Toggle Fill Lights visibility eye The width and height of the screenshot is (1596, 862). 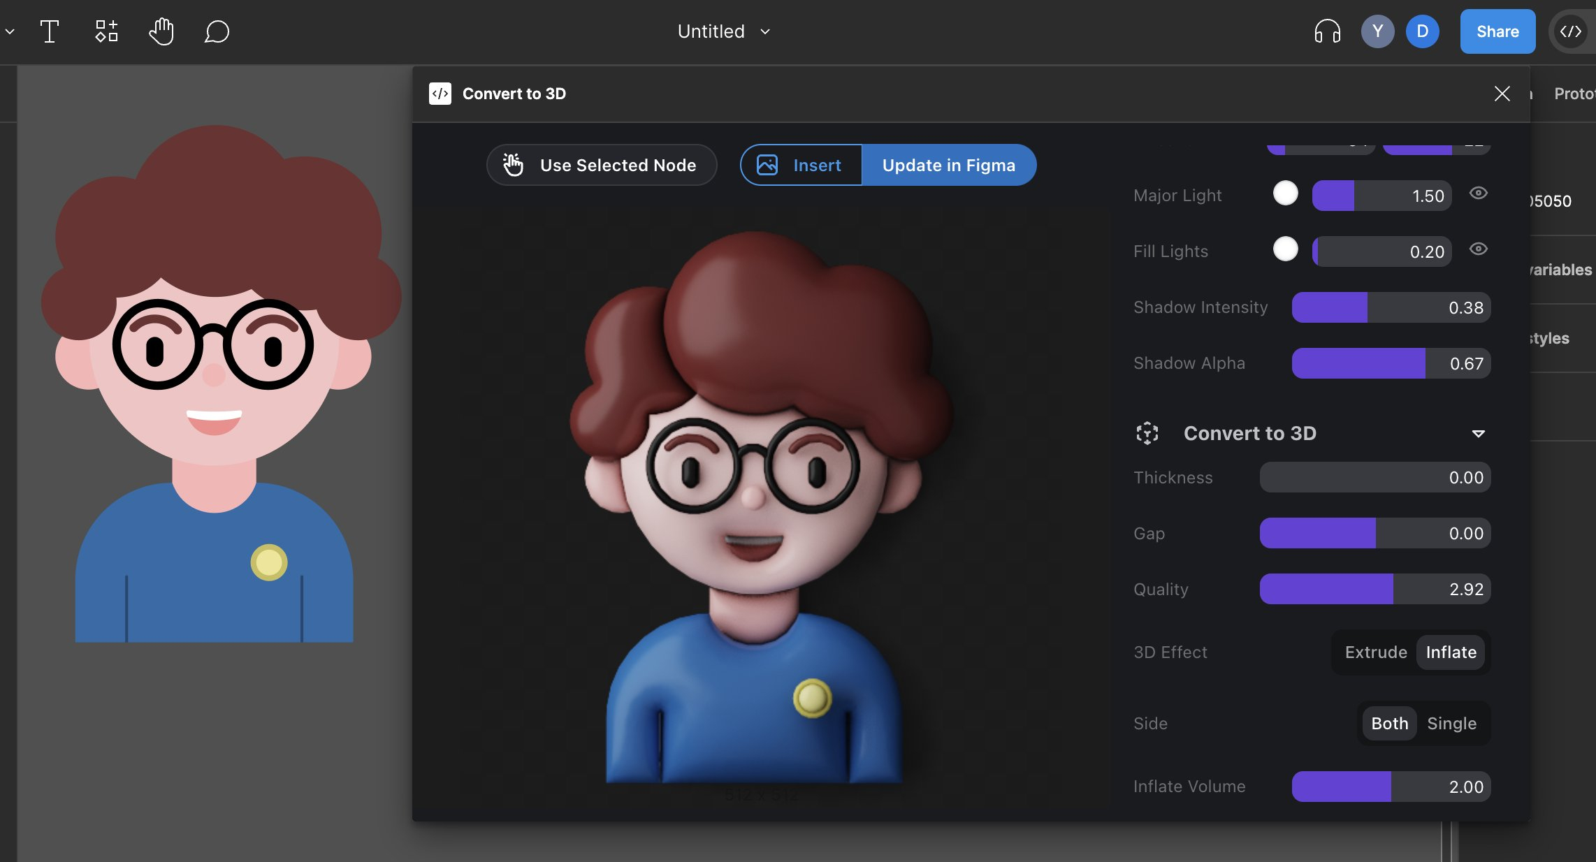pos(1478,249)
